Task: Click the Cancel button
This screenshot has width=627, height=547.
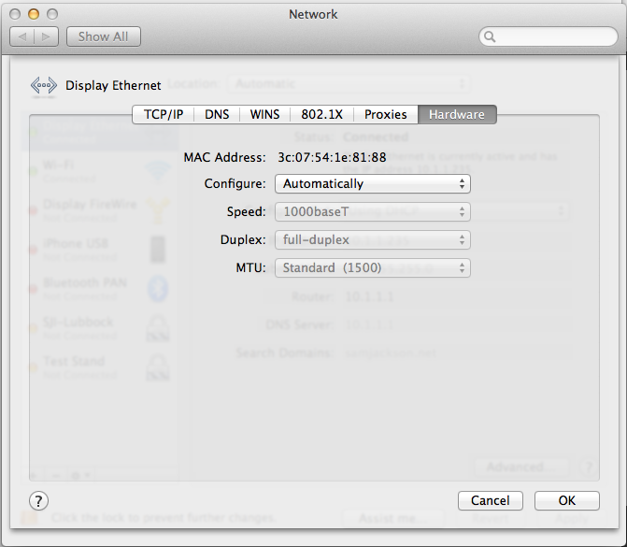Action: (491, 500)
